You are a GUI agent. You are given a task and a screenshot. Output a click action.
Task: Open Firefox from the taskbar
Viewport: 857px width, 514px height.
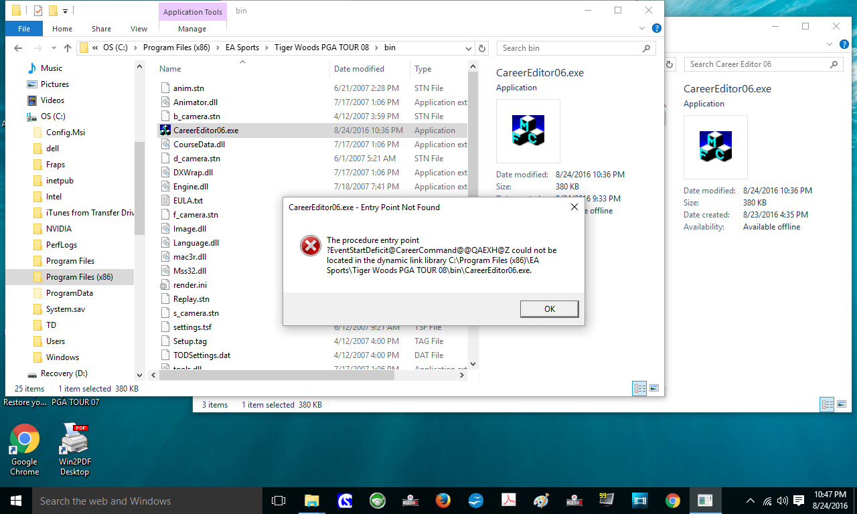pos(443,501)
